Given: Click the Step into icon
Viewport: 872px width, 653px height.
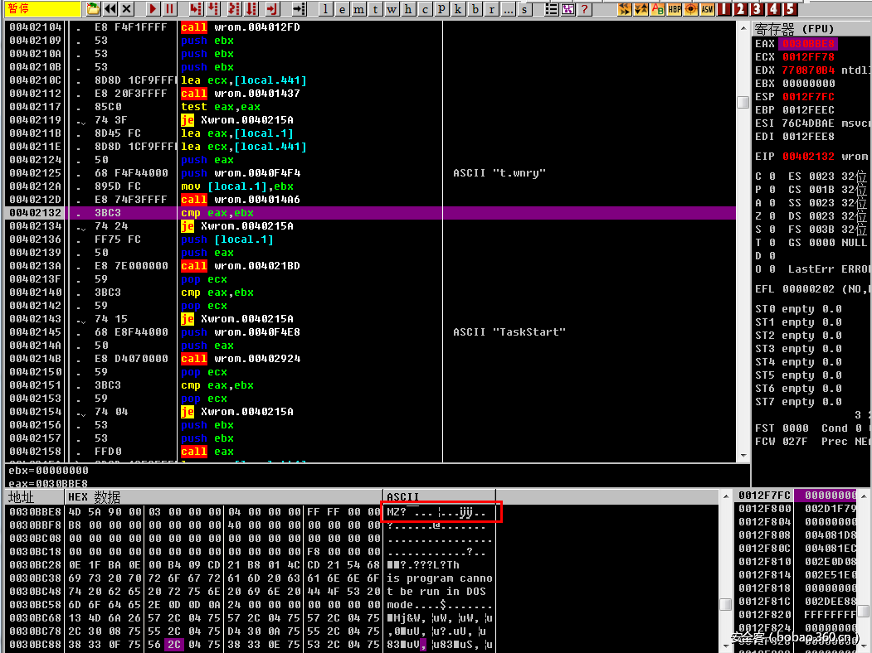Looking at the screenshot, I should tap(196, 9).
